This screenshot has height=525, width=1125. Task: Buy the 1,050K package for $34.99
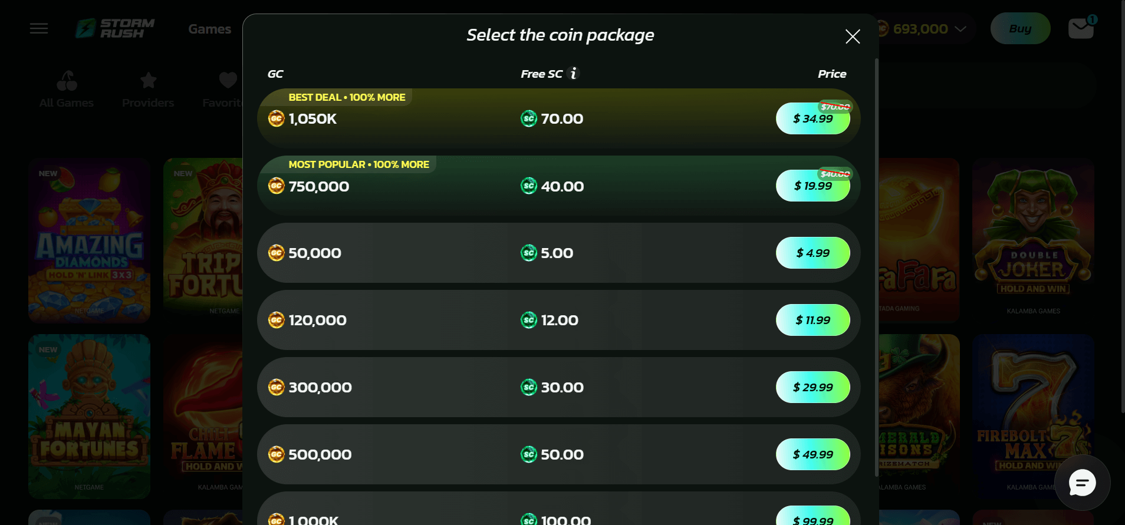pyautogui.click(x=812, y=119)
